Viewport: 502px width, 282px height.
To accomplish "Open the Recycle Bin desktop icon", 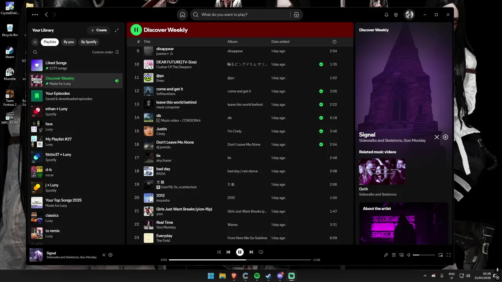I will pos(10,30).
